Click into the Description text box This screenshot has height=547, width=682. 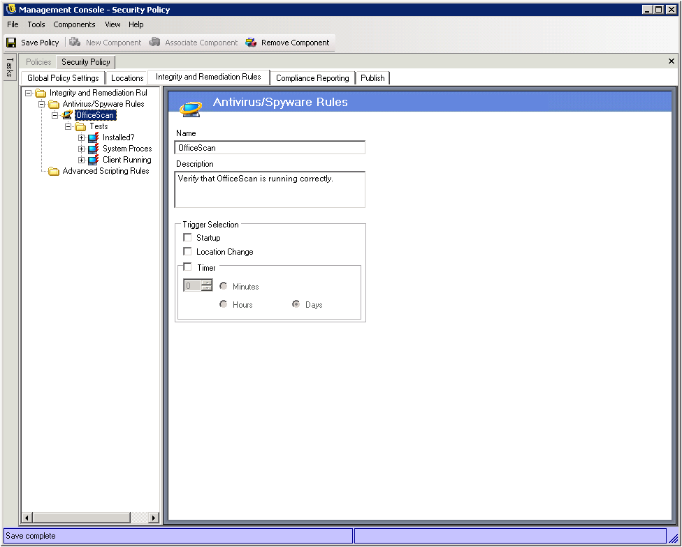[270, 189]
